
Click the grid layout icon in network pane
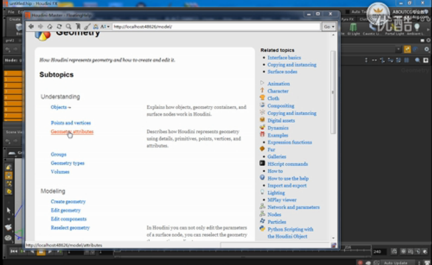pyautogui.click(x=407, y=60)
